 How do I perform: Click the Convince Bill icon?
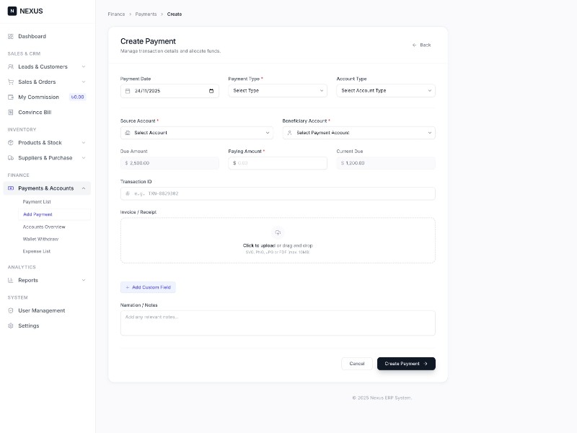(x=11, y=112)
